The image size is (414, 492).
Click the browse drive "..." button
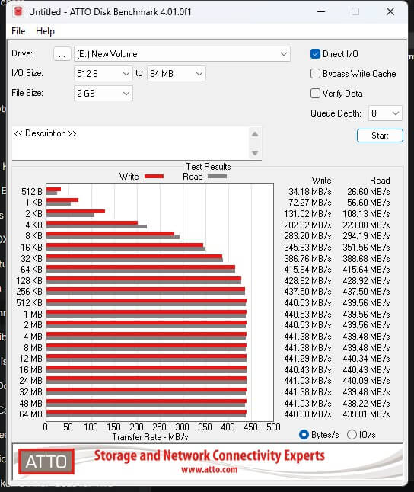(x=62, y=54)
